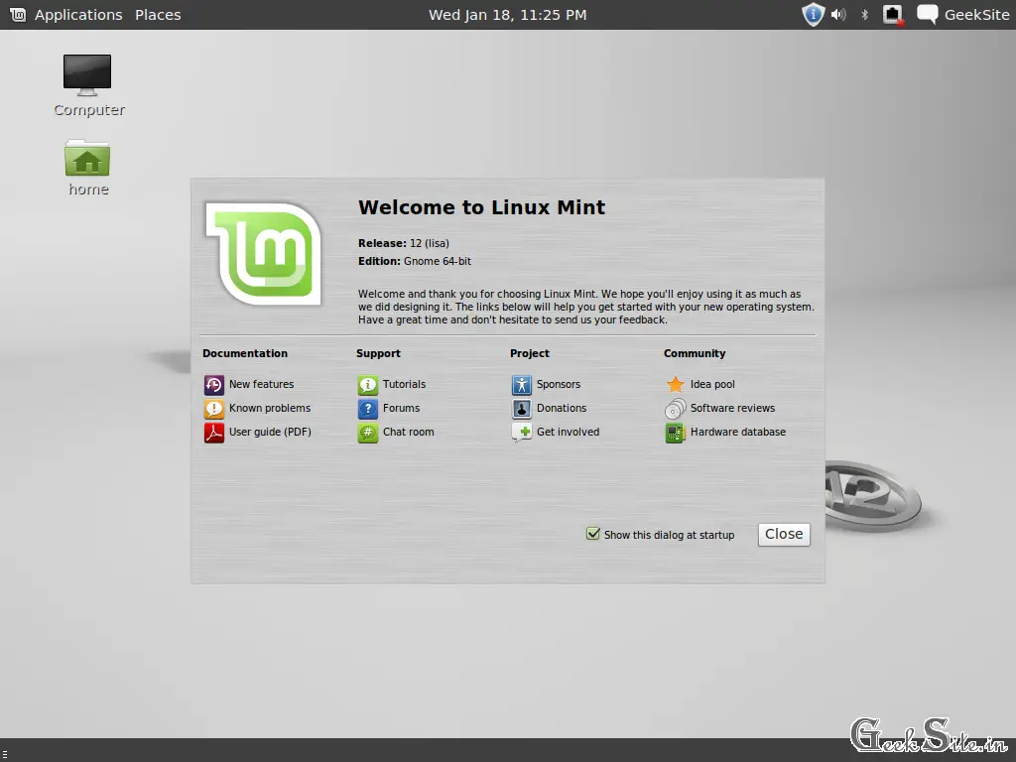Click the Release: 12 (lisa) text
This screenshot has height=762, width=1016.
click(403, 244)
